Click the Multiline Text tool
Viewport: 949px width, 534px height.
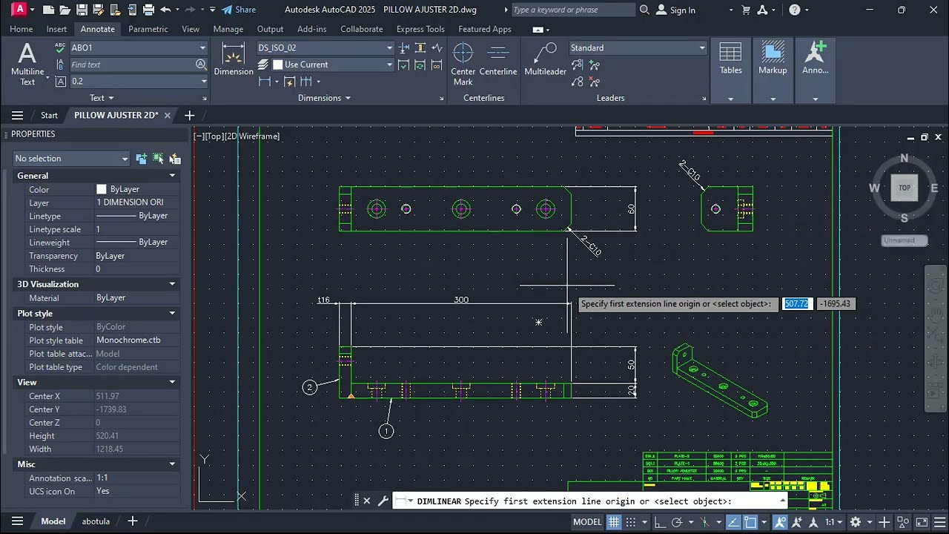click(27, 64)
